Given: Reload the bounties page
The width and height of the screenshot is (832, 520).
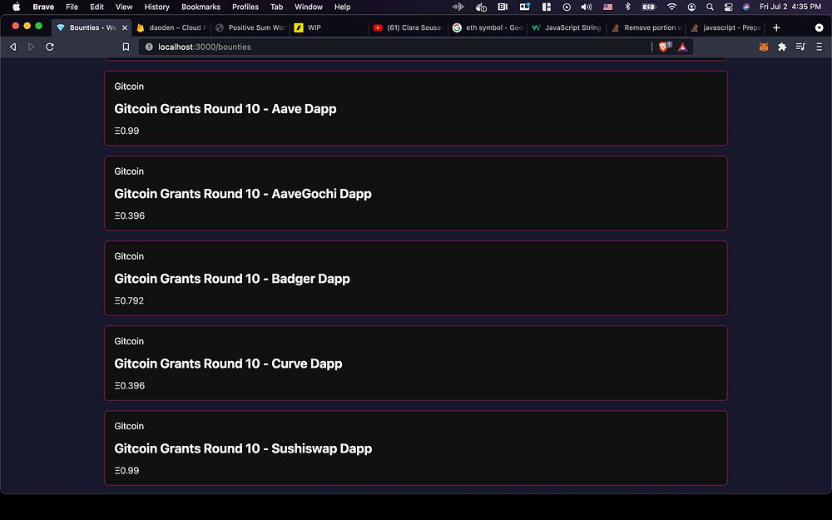Looking at the screenshot, I should tap(50, 47).
